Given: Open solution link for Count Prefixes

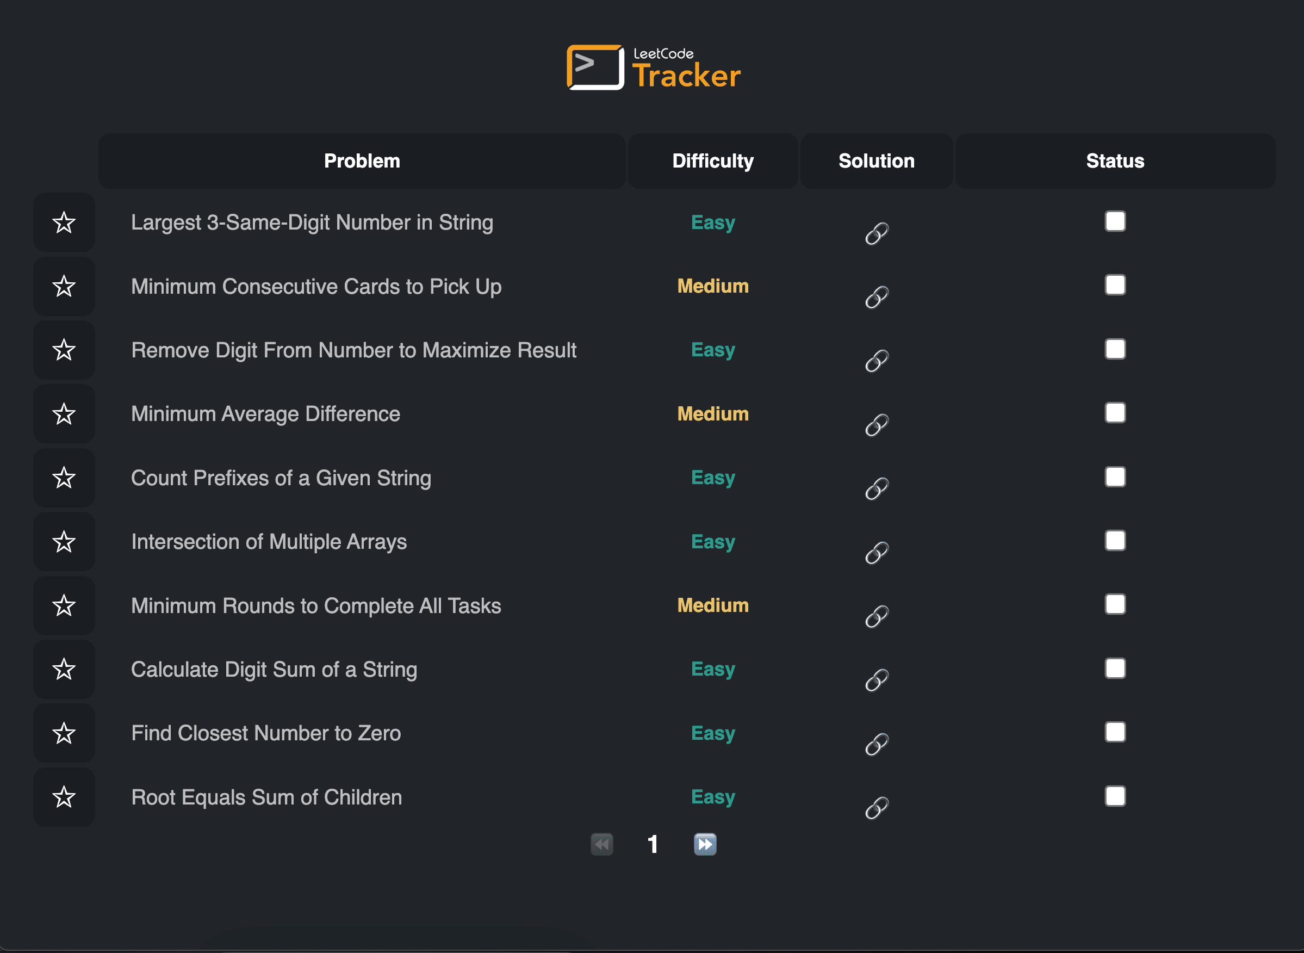Looking at the screenshot, I should (x=877, y=488).
